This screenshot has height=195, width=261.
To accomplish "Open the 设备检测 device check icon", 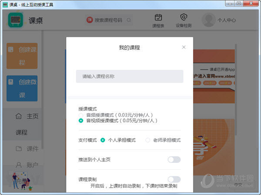I will 183,18.
